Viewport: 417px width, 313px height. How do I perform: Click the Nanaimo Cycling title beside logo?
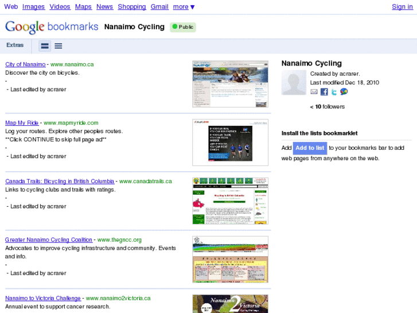(134, 27)
